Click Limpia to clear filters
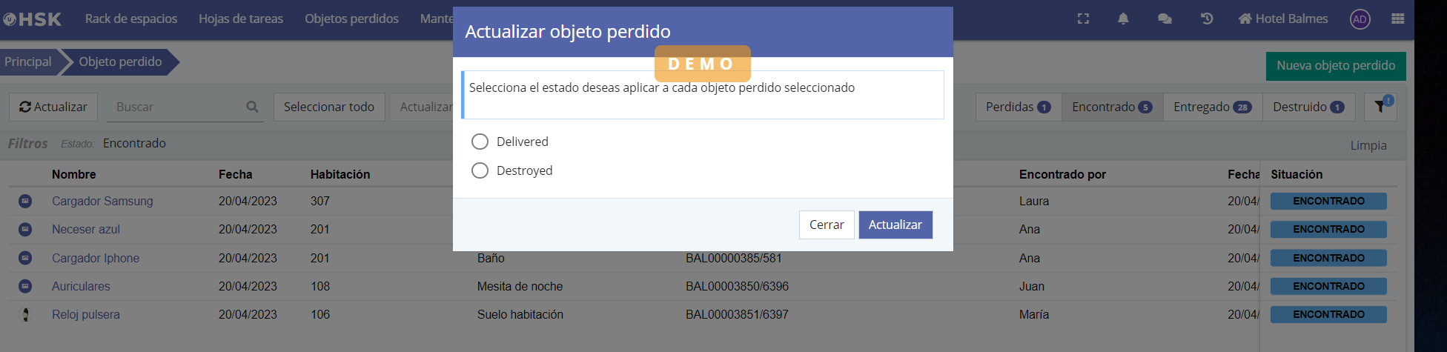This screenshot has height=352, width=1447. [1368, 145]
